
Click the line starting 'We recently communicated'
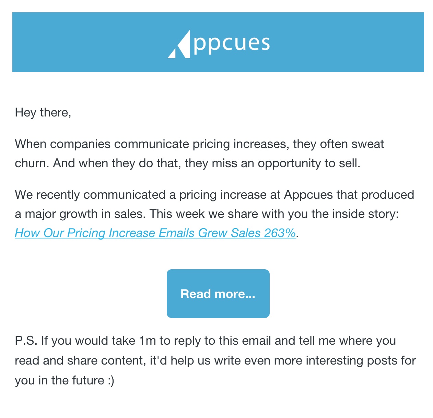214,195
